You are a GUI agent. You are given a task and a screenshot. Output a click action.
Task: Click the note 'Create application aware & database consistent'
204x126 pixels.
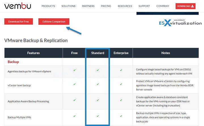pyautogui.click(x=163, y=101)
